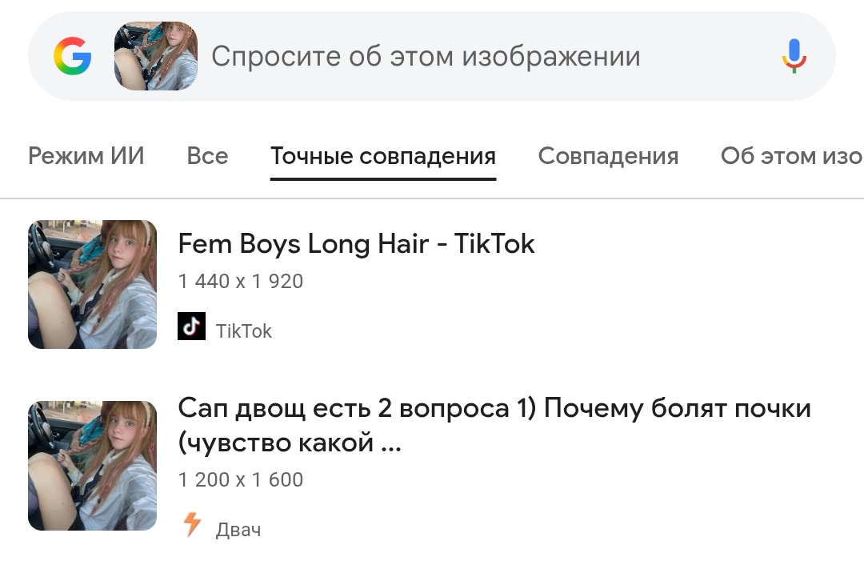Open the query image thumbnail in search bar
Screen dimensions: 864x561
pyautogui.click(x=156, y=56)
